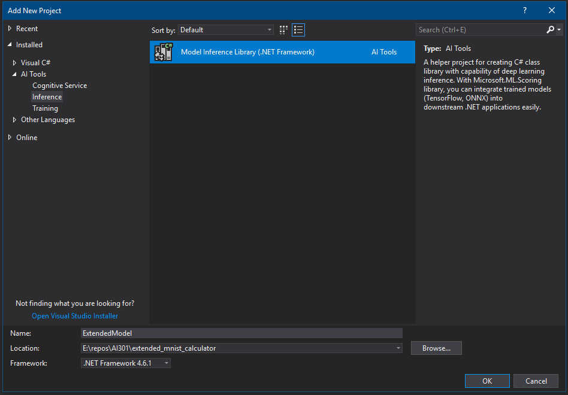
Task: Click the Type: AI Tools text
Action: click(448, 48)
